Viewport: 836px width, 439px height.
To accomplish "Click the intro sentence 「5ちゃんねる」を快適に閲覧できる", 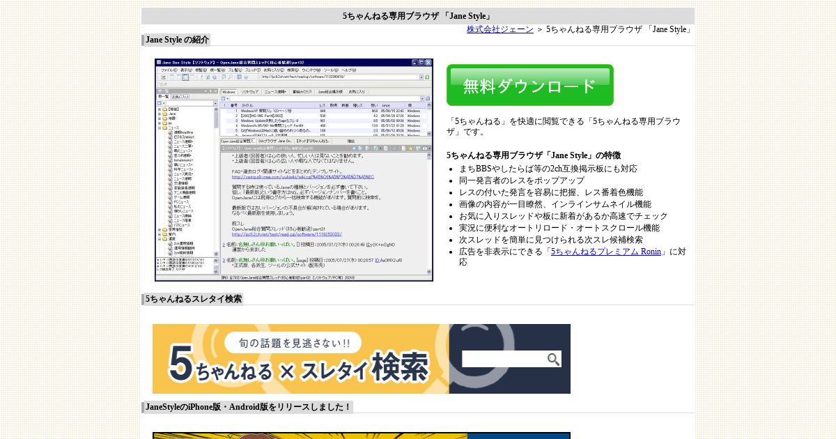I will point(564,126).
